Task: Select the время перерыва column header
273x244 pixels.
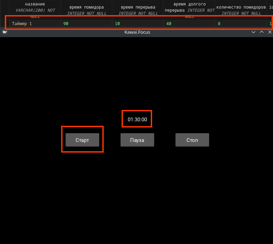Action: click(138, 8)
